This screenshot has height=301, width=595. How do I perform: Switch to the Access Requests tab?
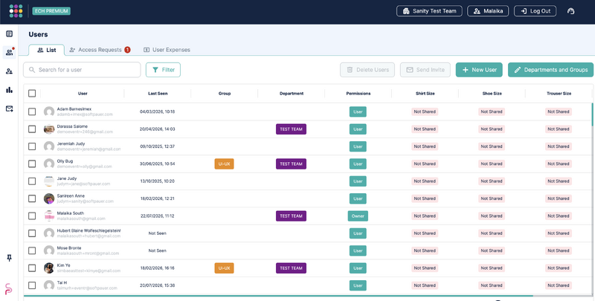pyautogui.click(x=100, y=50)
